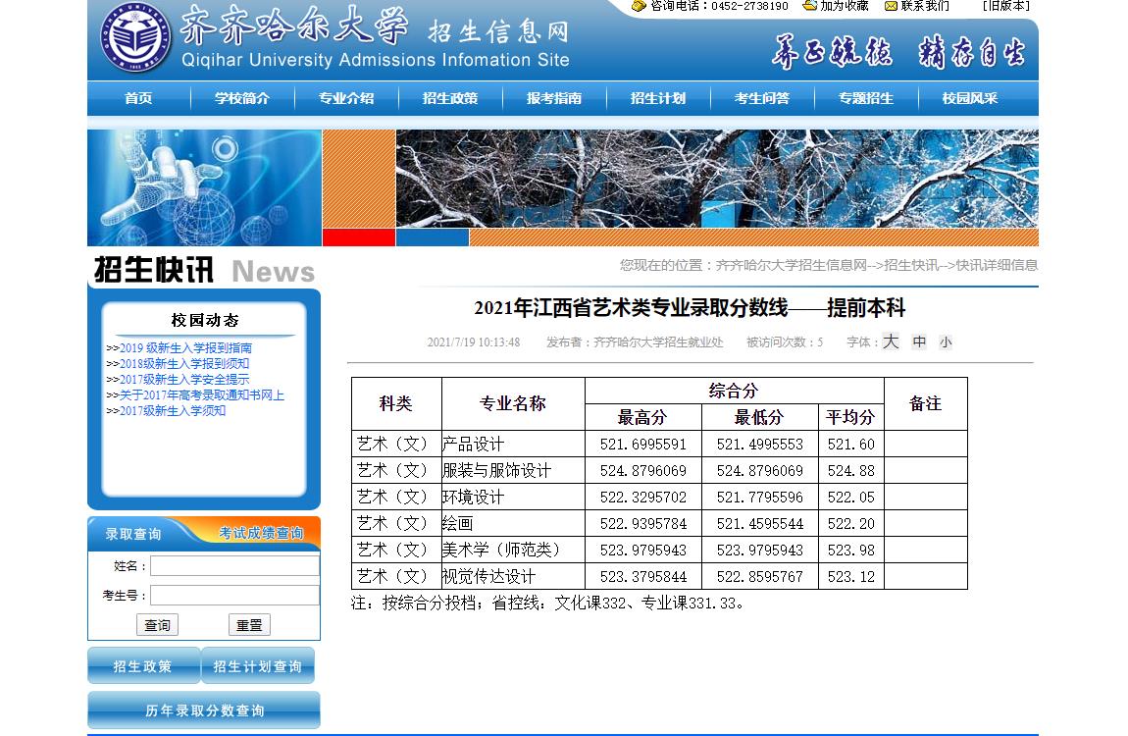Open the 校园风采 navigation item

tap(970, 98)
